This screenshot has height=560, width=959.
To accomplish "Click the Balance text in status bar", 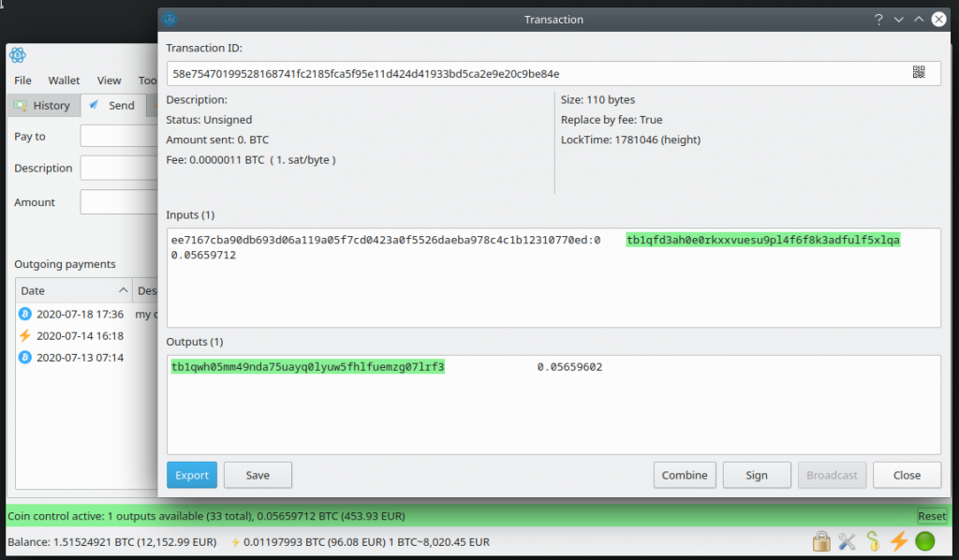I will tap(112, 541).
